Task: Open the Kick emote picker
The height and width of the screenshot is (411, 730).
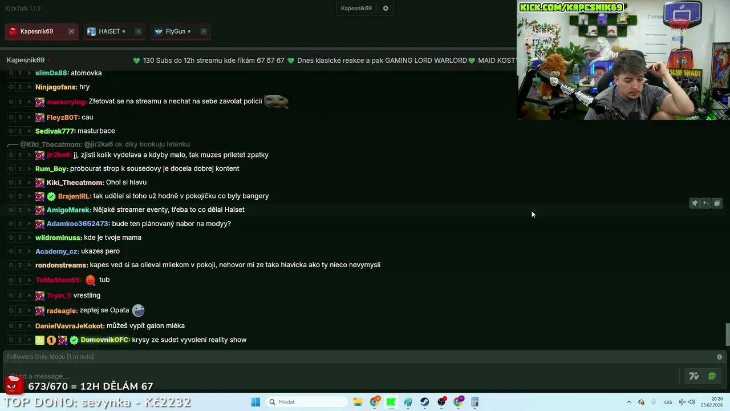Action: tap(712, 376)
